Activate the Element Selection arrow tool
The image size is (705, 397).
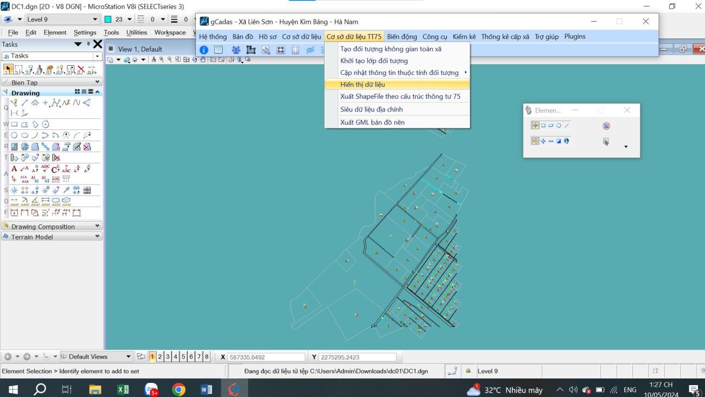tap(8, 70)
